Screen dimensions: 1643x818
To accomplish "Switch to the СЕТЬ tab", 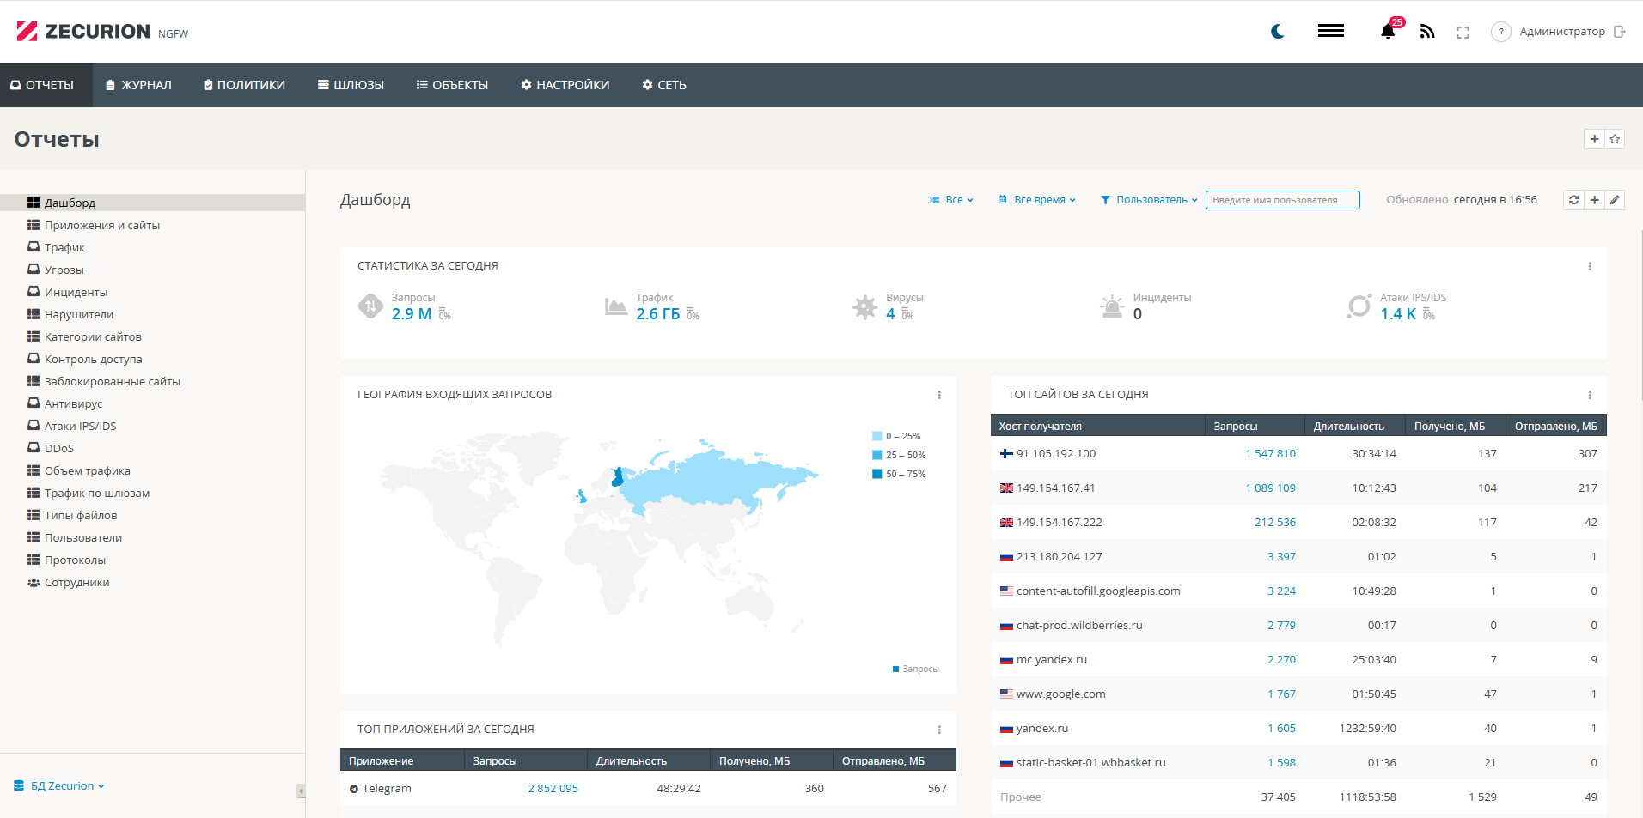I will point(663,85).
